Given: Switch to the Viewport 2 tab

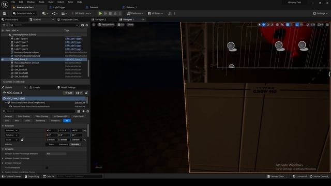Looking at the screenshot, I should 100,20.
